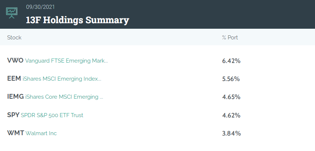Open iShares MSCI Emerging Index link
Image resolution: width=315 pixels, height=151 pixels.
62,79
